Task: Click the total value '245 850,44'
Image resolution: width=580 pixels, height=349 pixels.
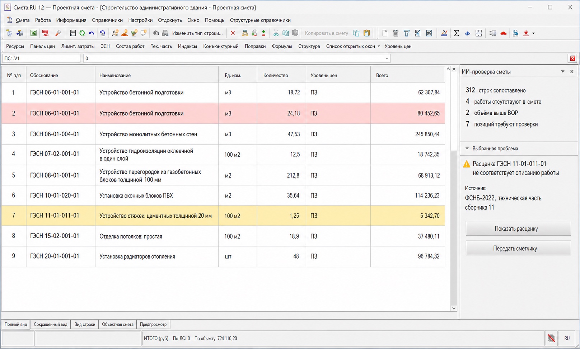Action: pos(427,134)
